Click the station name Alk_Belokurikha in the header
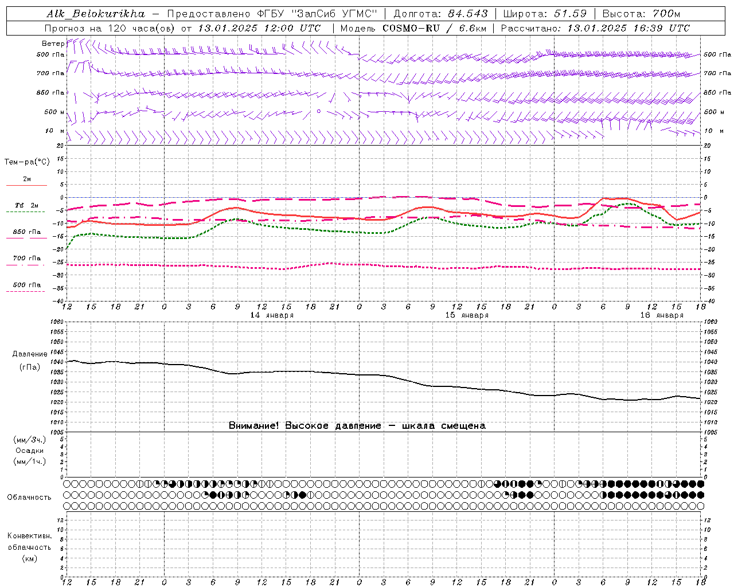This screenshot has height=587, width=734. pyautogui.click(x=96, y=14)
